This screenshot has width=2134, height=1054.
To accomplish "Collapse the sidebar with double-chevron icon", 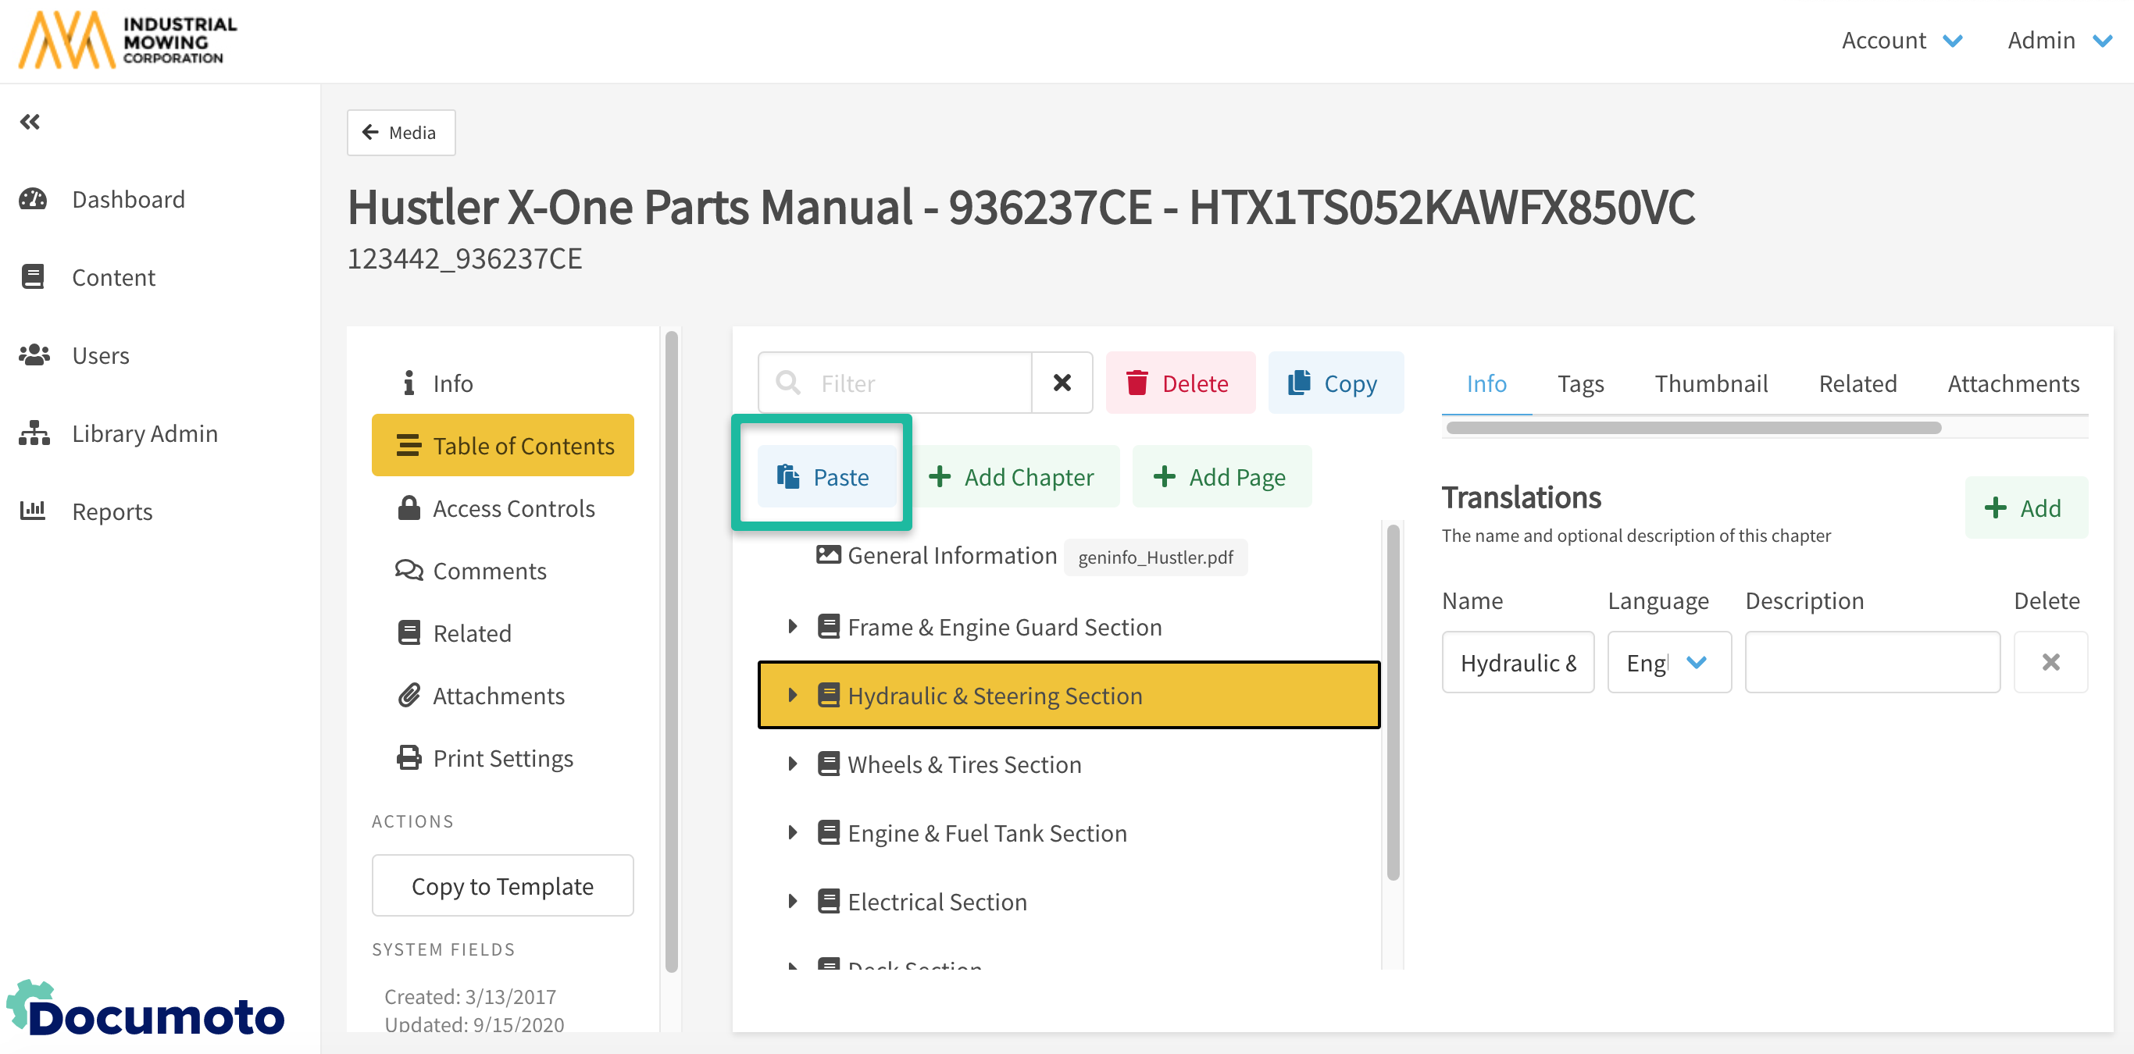I will tap(30, 123).
